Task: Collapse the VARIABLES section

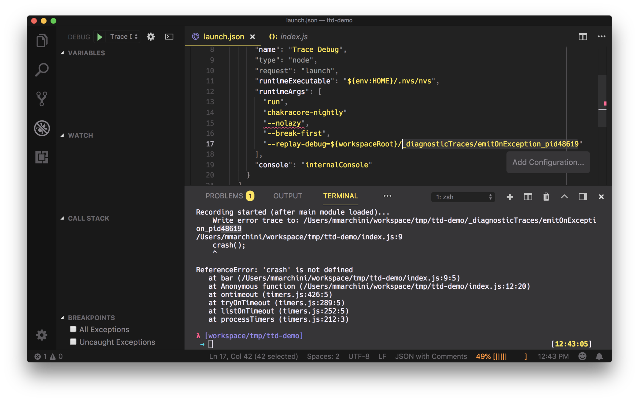Action: (86, 53)
